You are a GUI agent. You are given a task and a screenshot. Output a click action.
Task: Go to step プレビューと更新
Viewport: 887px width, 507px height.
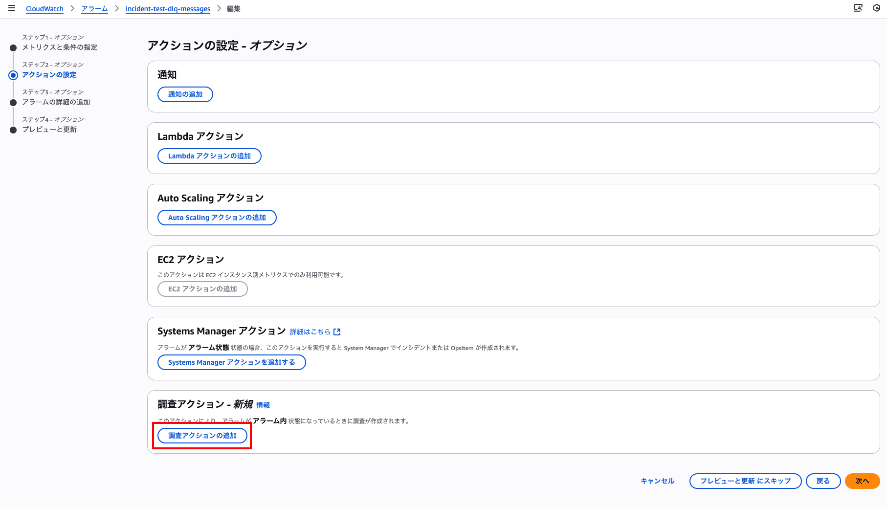[49, 130]
